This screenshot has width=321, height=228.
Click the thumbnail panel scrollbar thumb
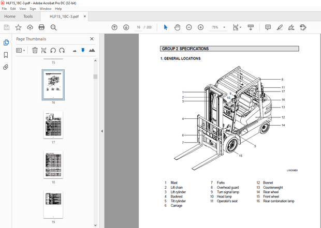click(x=95, y=77)
